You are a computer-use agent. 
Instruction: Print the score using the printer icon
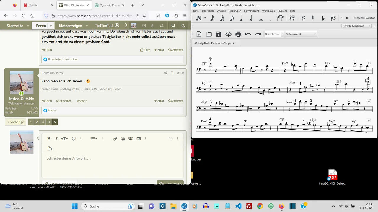click(238, 34)
